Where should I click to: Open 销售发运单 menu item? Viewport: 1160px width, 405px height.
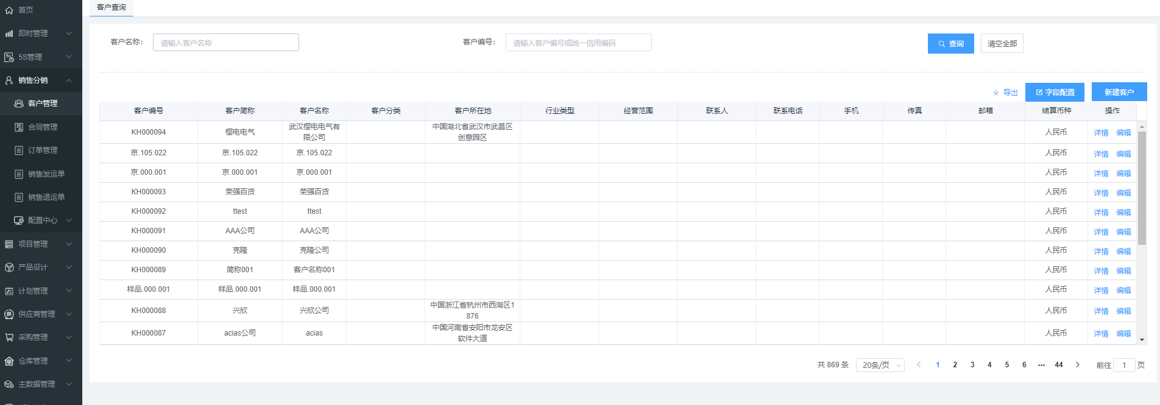46,174
